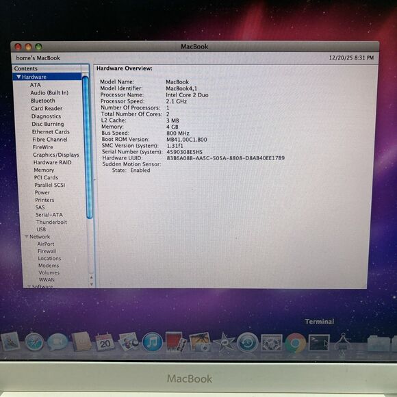Show Ethernet Cards information
This screenshot has height=397, width=397.
click(x=51, y=132)
